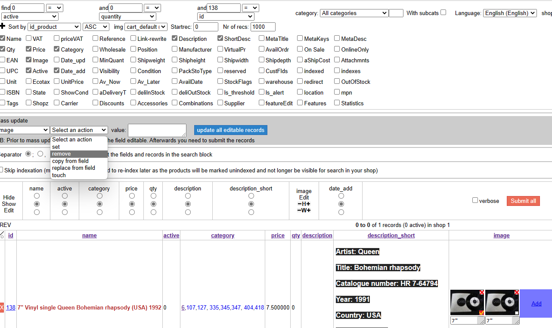Toggle the With subcats checkbox
Image resolution: width=552 pixels, height=328 pixels.
(x=443, y=12)
